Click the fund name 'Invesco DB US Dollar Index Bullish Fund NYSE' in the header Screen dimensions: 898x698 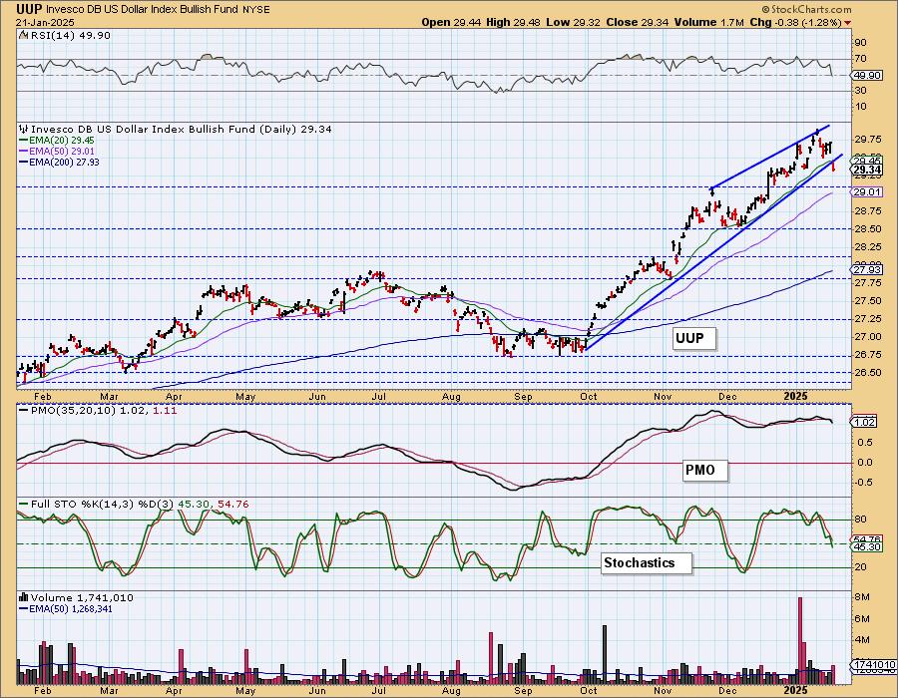click(158, 10)
